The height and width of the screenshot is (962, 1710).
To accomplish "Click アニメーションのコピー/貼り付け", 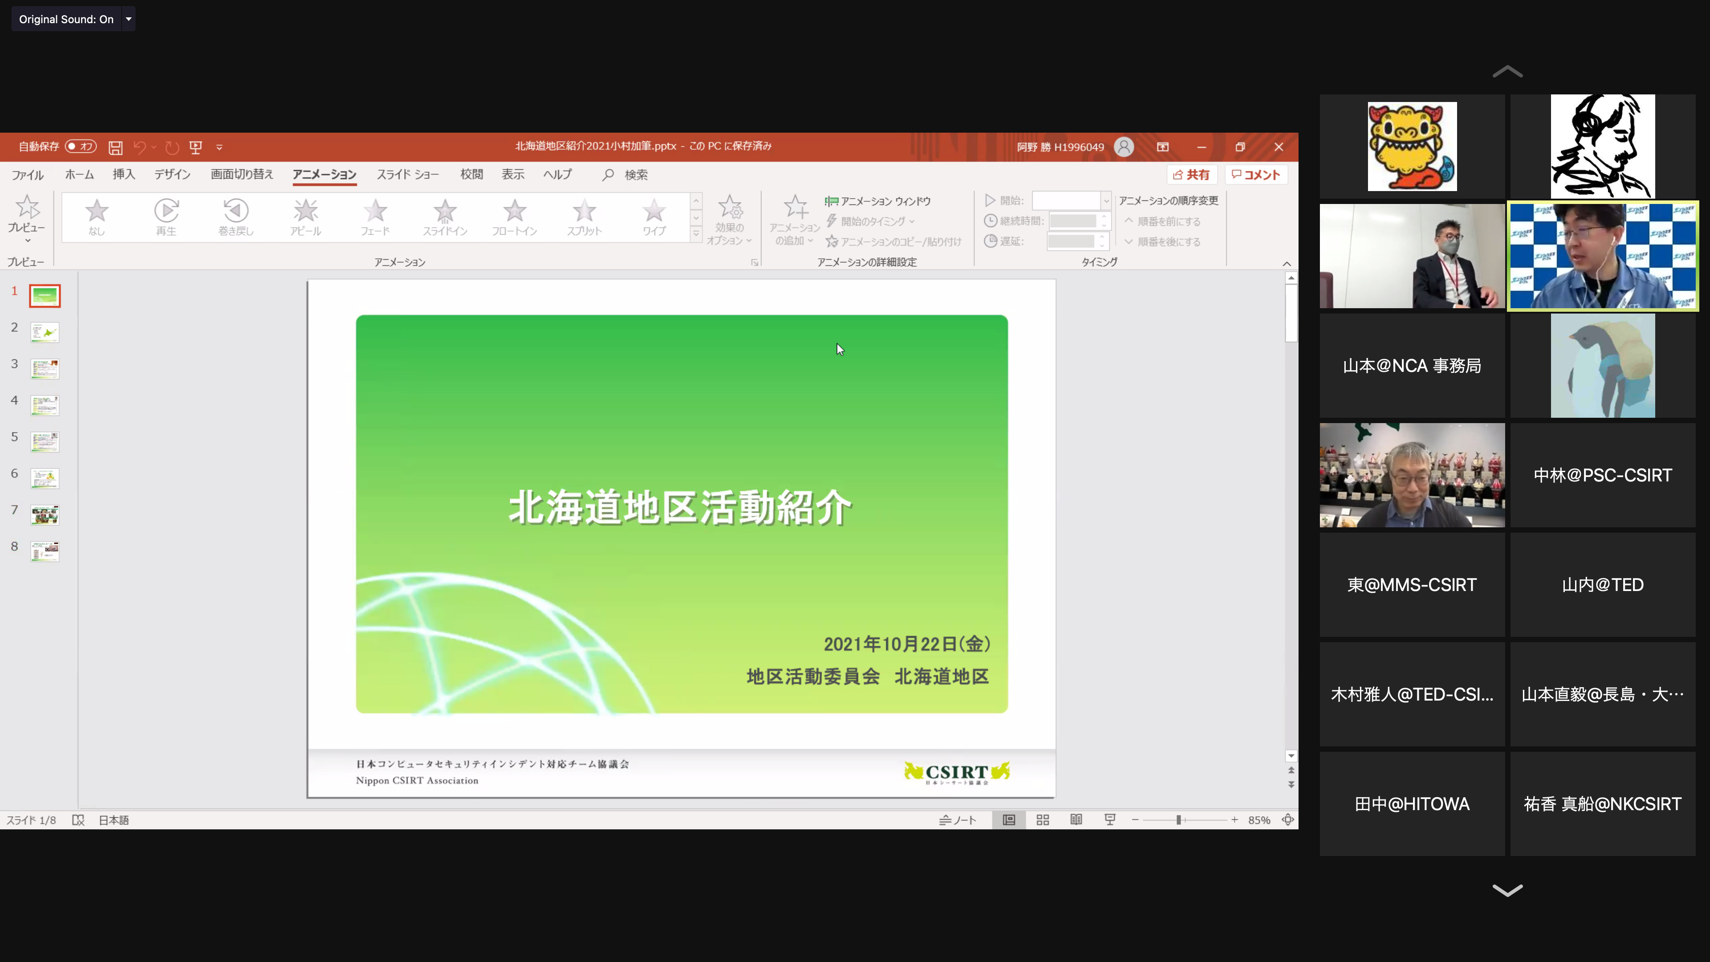I will tap(893, 242).
